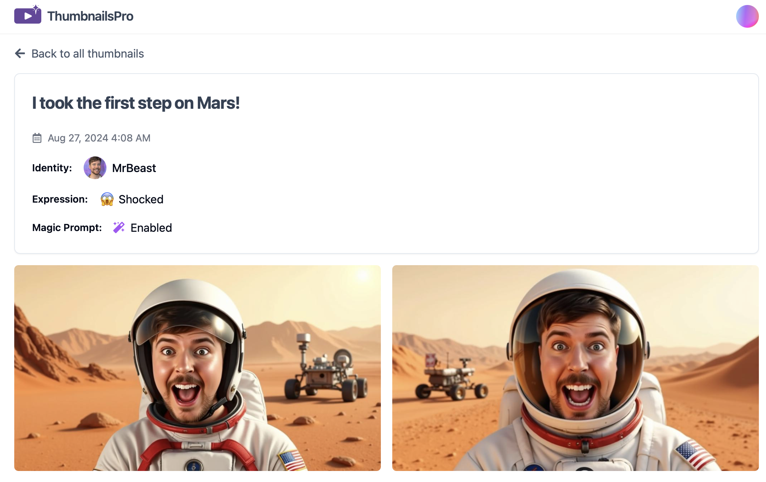766x482 pixels.
Task: Click the calendar icon beside the date
Action: tap(37, 138)
